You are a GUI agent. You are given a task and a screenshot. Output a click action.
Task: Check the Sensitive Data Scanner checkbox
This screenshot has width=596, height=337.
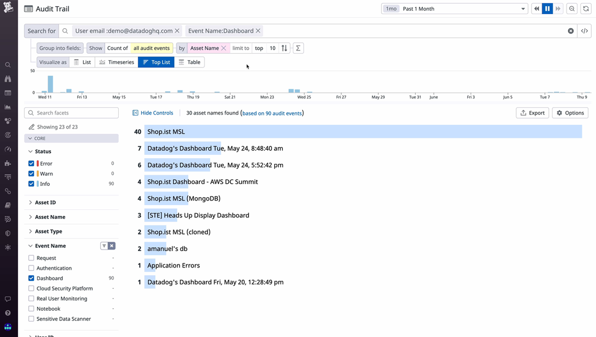pyautogui.click(x=31, y=319)
